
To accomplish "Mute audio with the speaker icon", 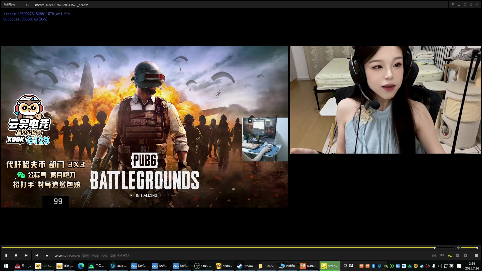I will point(458,248).
